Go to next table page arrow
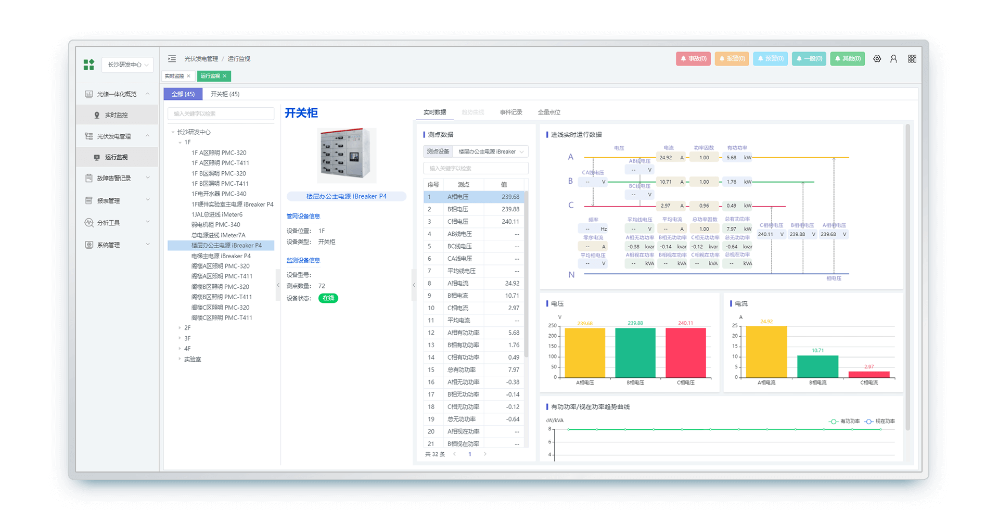998x522 pixels. click(485, 454)
